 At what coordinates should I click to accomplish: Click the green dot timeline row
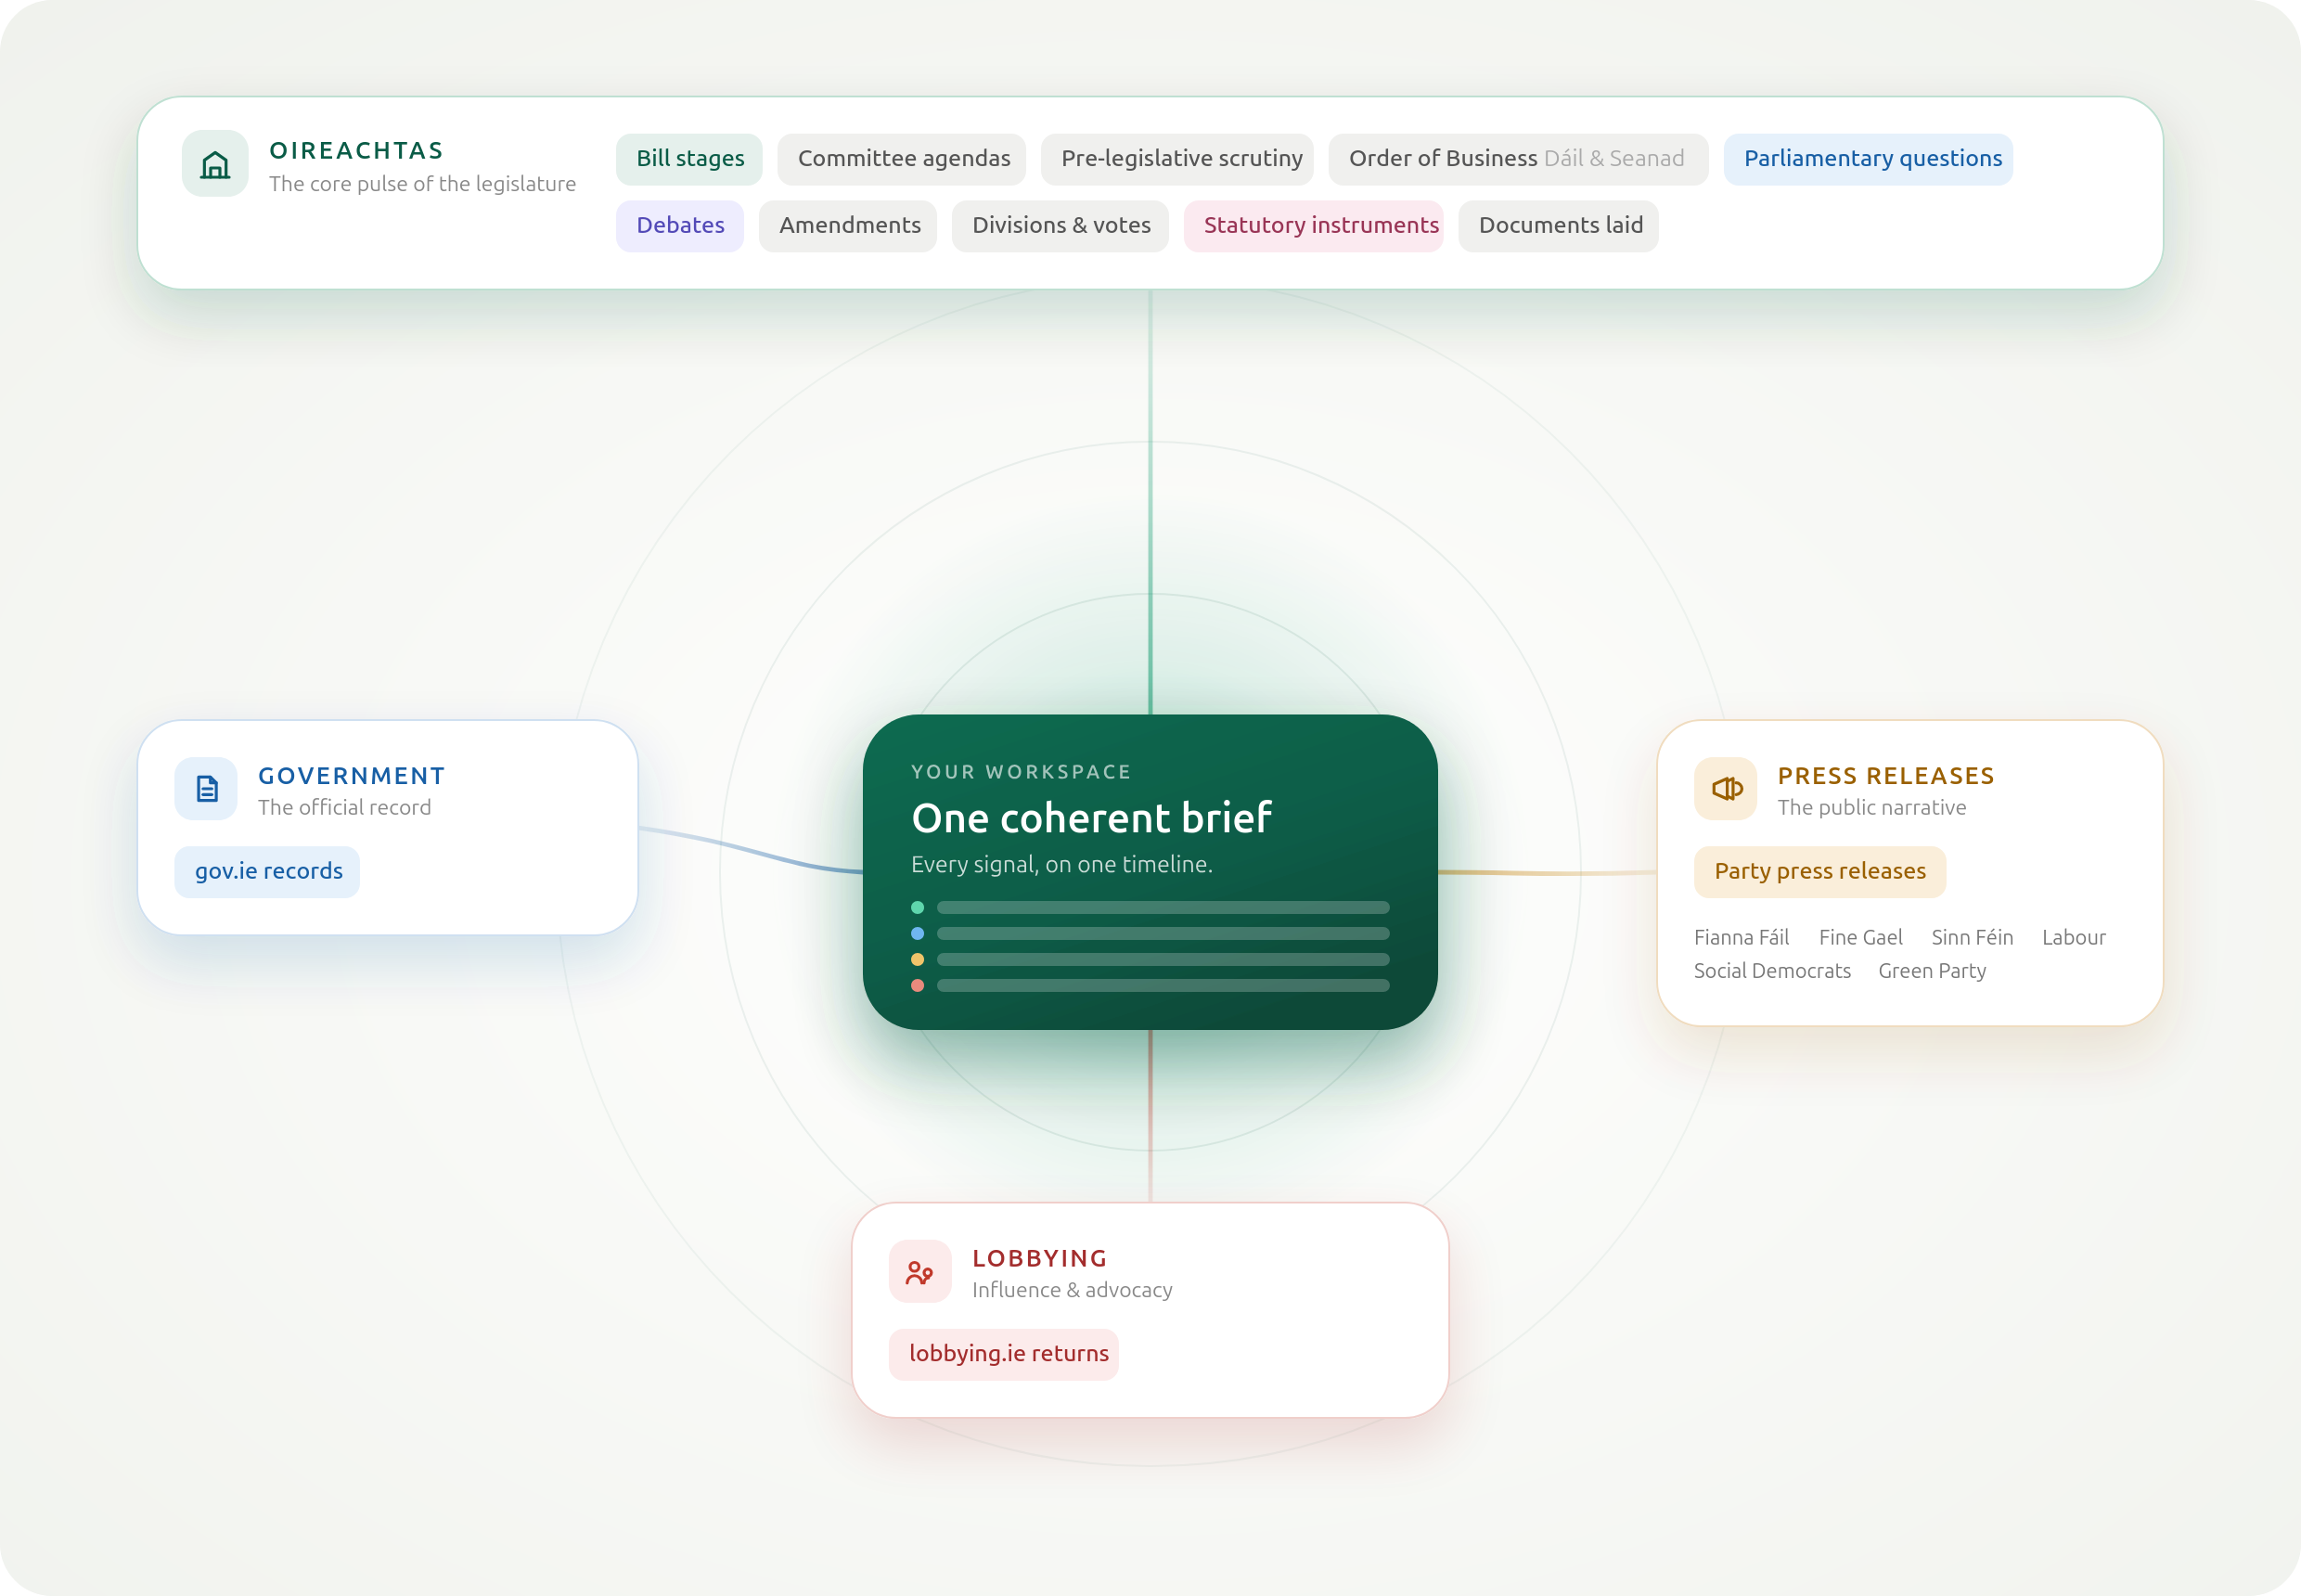(x=1150, y=908)
